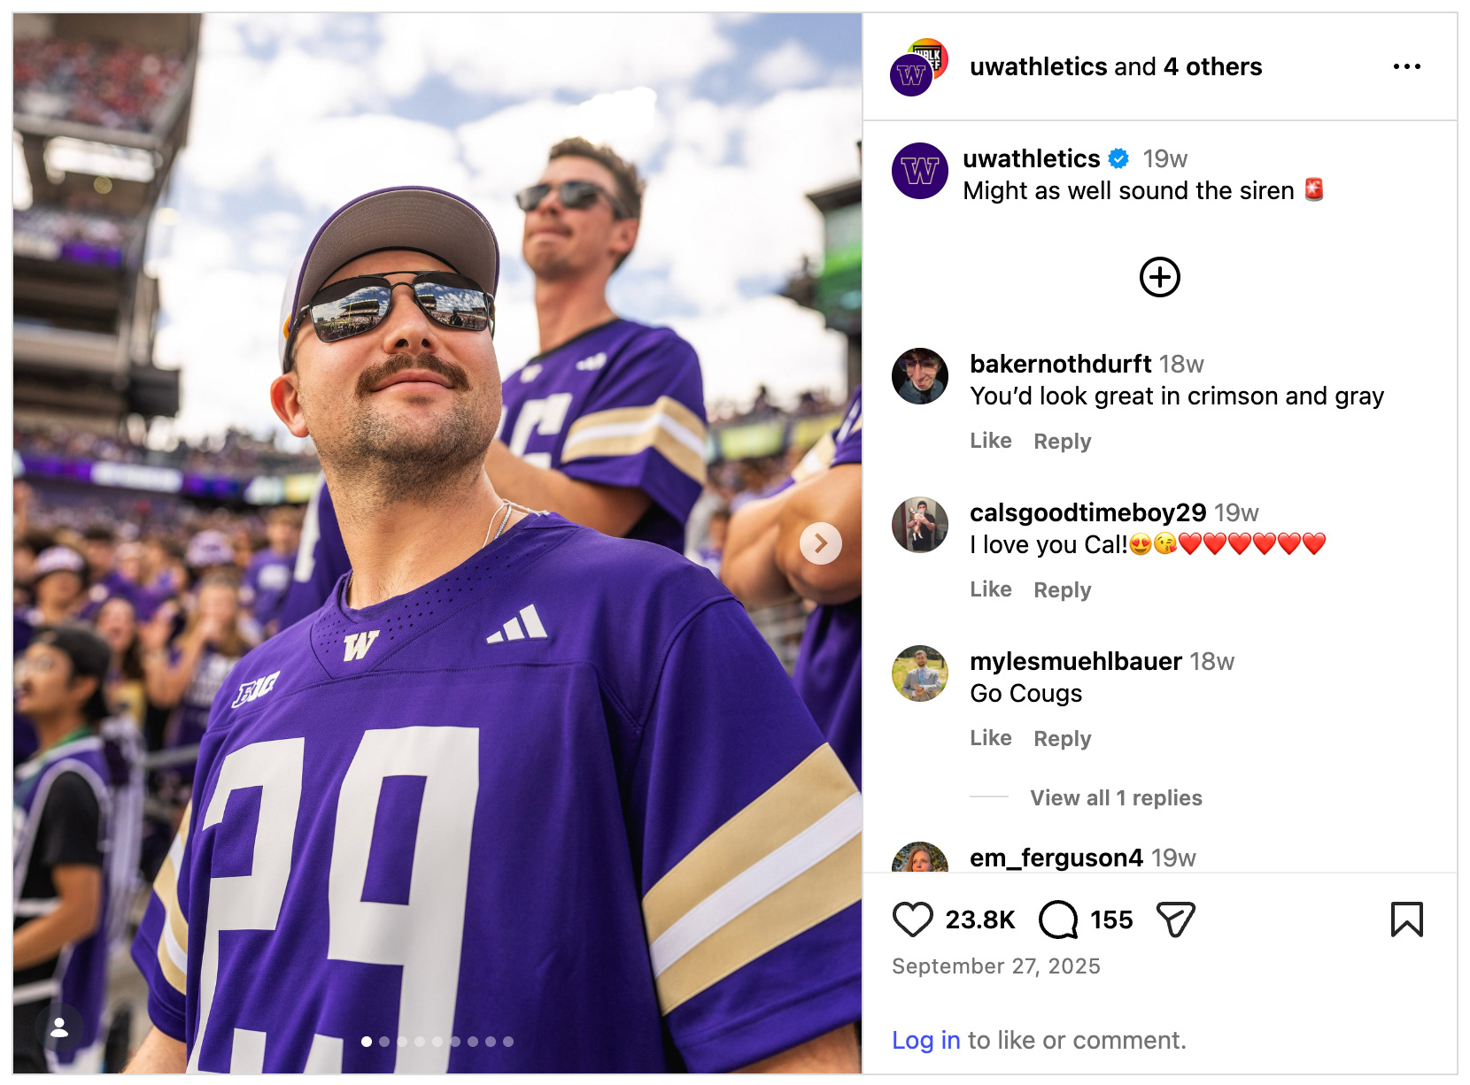Jump to the second carousel dot
Screen dimensions: 1470x1085
[384, 1042]
